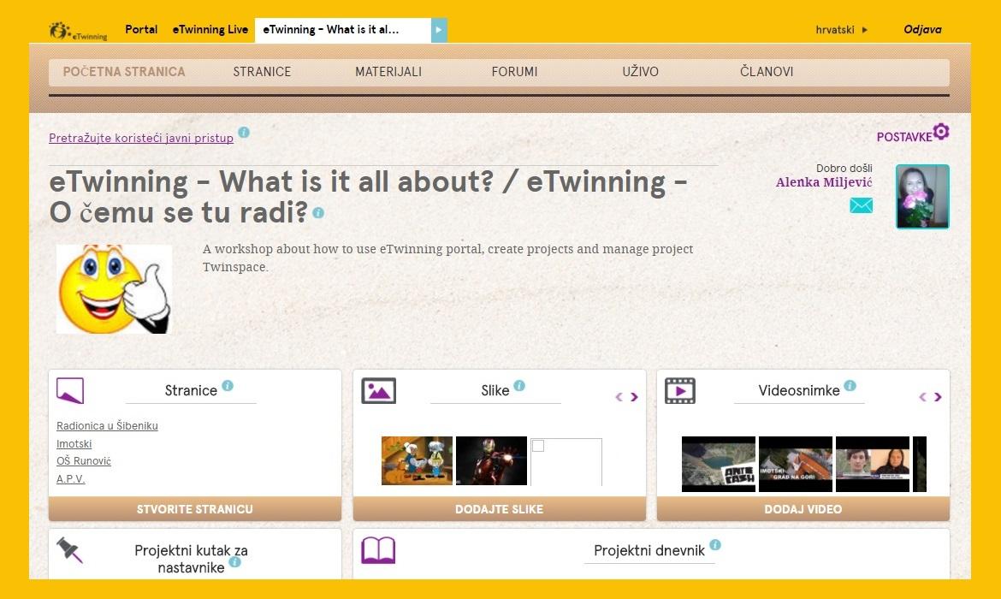Open the Imotski page link
This screenshot has width=1001, height=599.
[74, 444]
